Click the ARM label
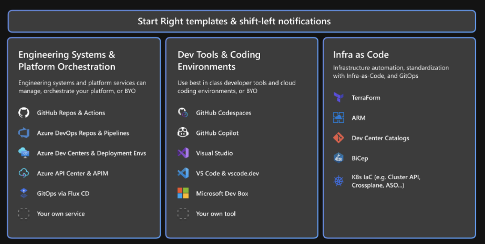 [x=358, y=118]
